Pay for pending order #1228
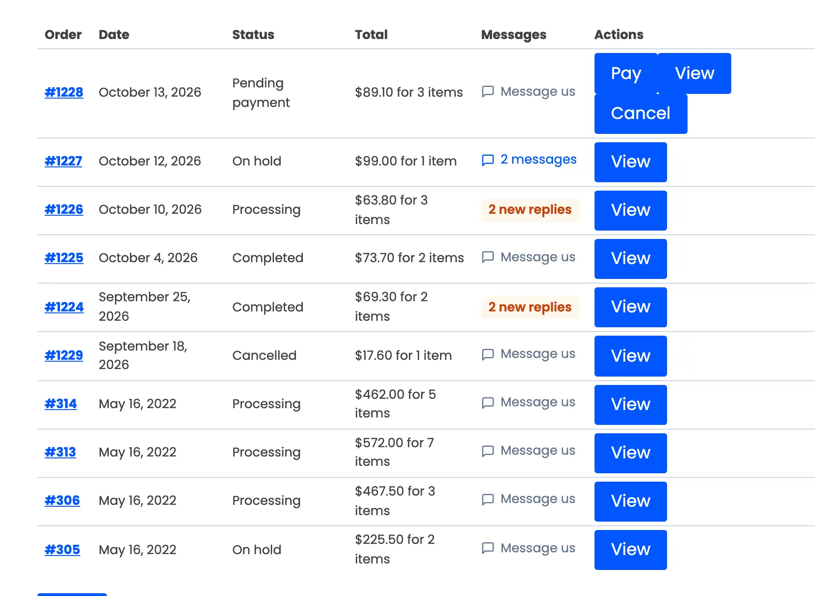815x596 pixels. click(626, 73)
